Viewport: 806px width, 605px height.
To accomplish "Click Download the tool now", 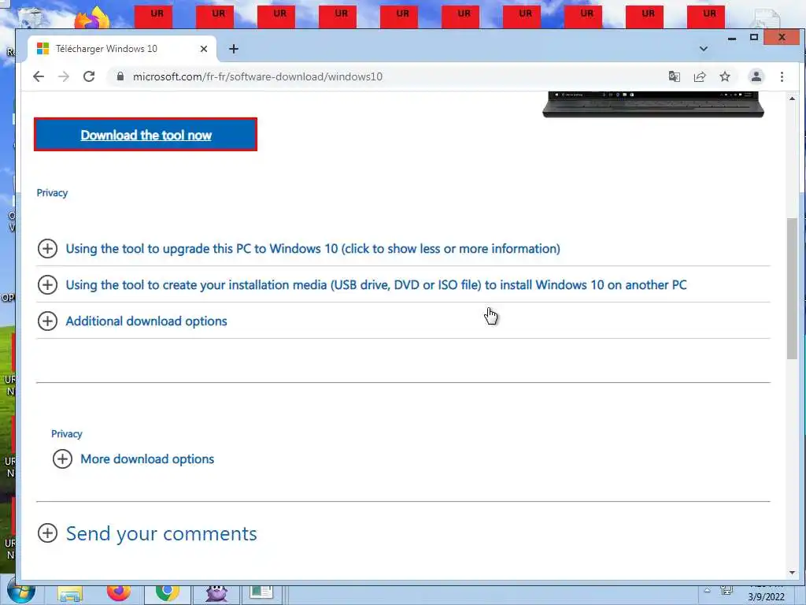I will (x=146, y=135).
